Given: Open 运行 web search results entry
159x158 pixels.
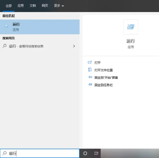Looking at the screenshot, I should [x=40, y=46].
